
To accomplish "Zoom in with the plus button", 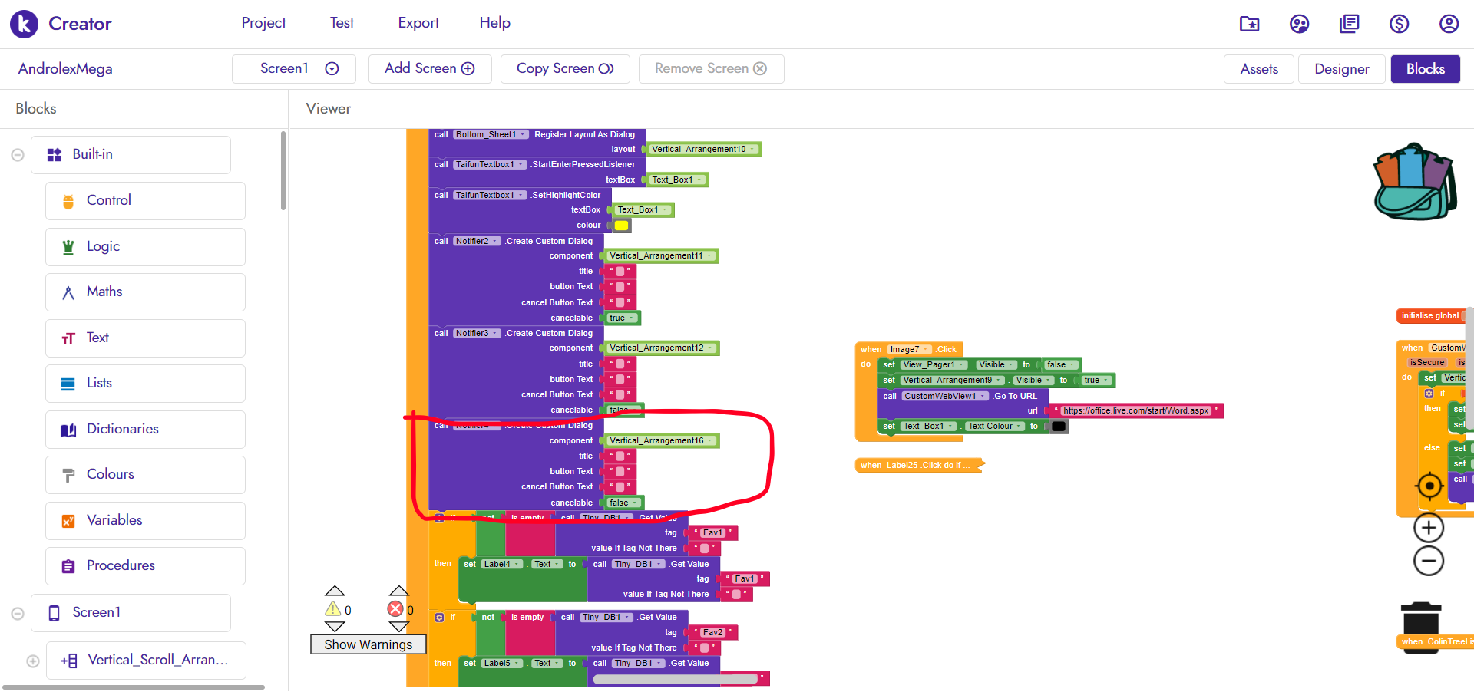I will tap(1428, 528).
